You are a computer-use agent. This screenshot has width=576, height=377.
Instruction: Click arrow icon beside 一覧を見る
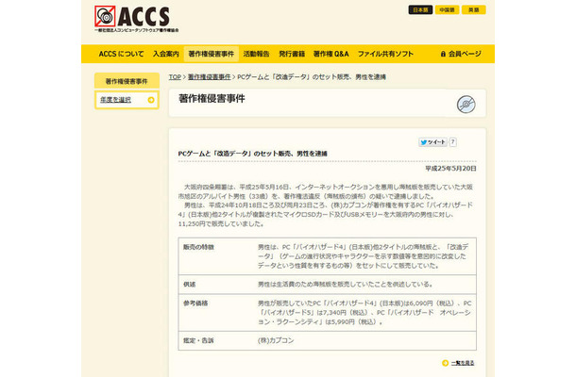446,363
